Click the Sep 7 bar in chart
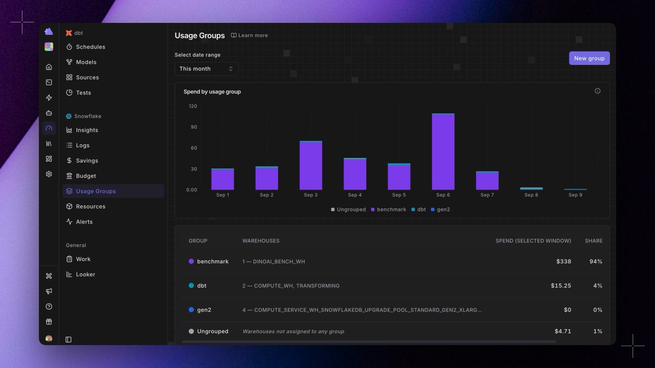This screenshot has height=368, width=655. [487, 180]
